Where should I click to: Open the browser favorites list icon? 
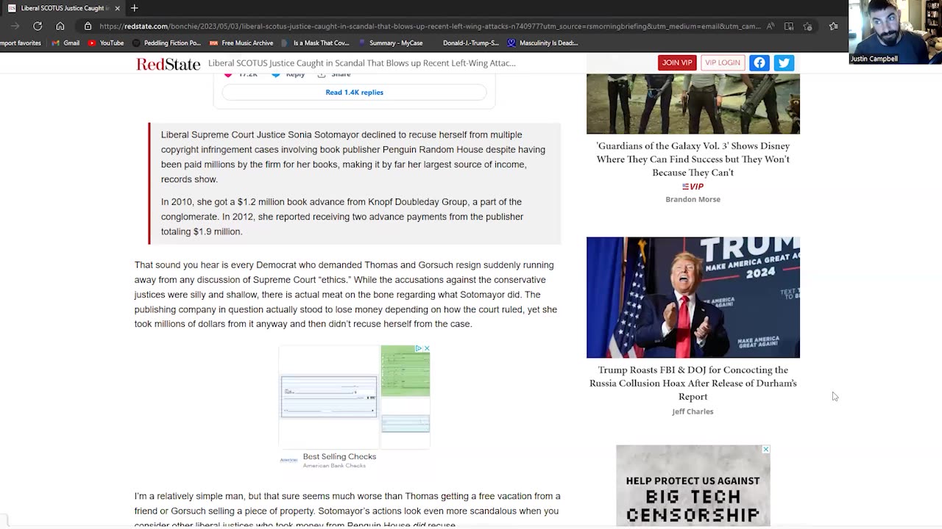click(834, 26)
